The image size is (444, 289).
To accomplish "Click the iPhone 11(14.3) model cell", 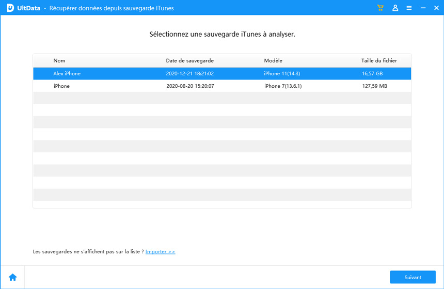I will (281, 74).
